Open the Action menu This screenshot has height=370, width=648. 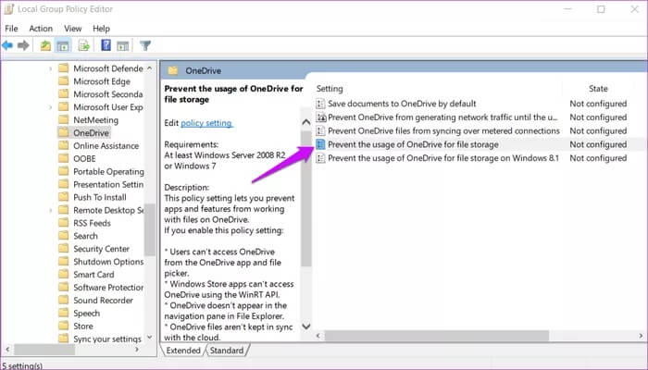coord(41,29)
